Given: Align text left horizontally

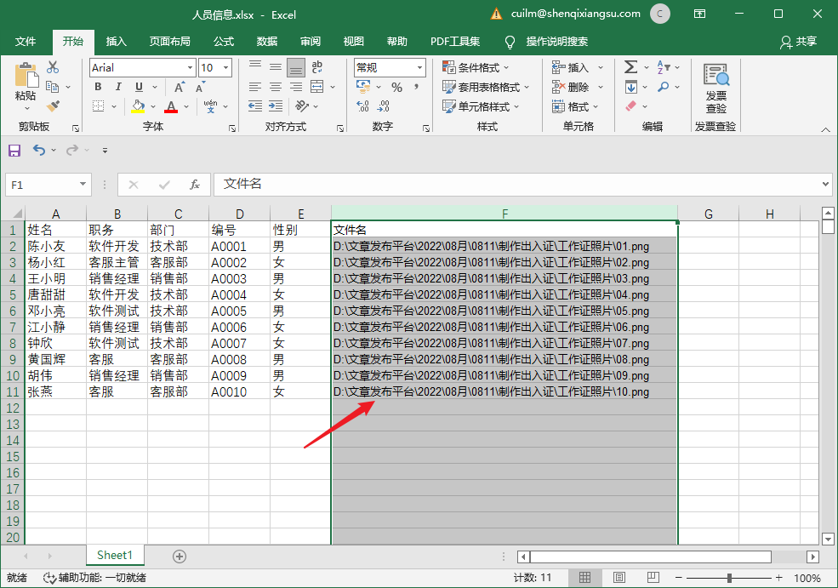Looking at the screenshot, I should tap(255, 87).
